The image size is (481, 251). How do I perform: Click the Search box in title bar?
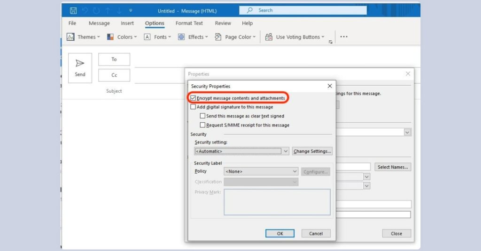click(303, 10)
